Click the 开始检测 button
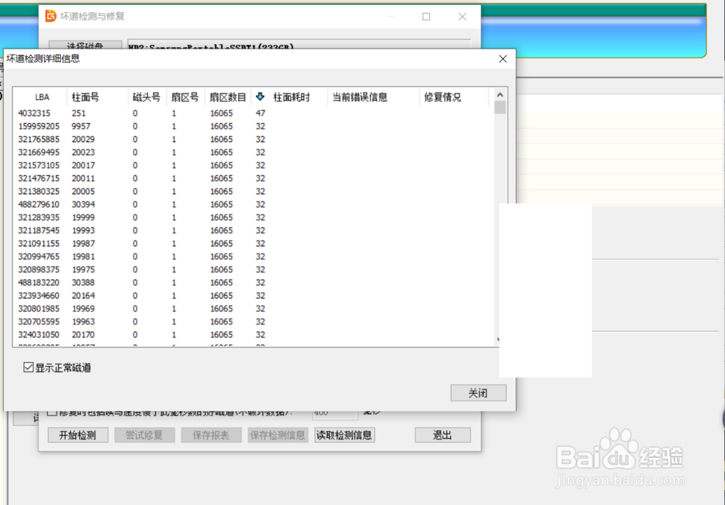This screenshot has height=505, width=725. (78, 435)
